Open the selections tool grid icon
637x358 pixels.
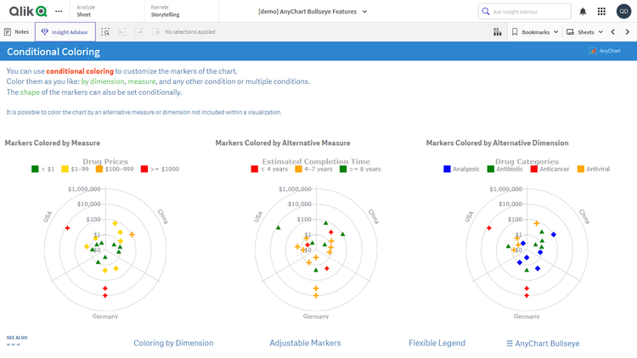497,31
